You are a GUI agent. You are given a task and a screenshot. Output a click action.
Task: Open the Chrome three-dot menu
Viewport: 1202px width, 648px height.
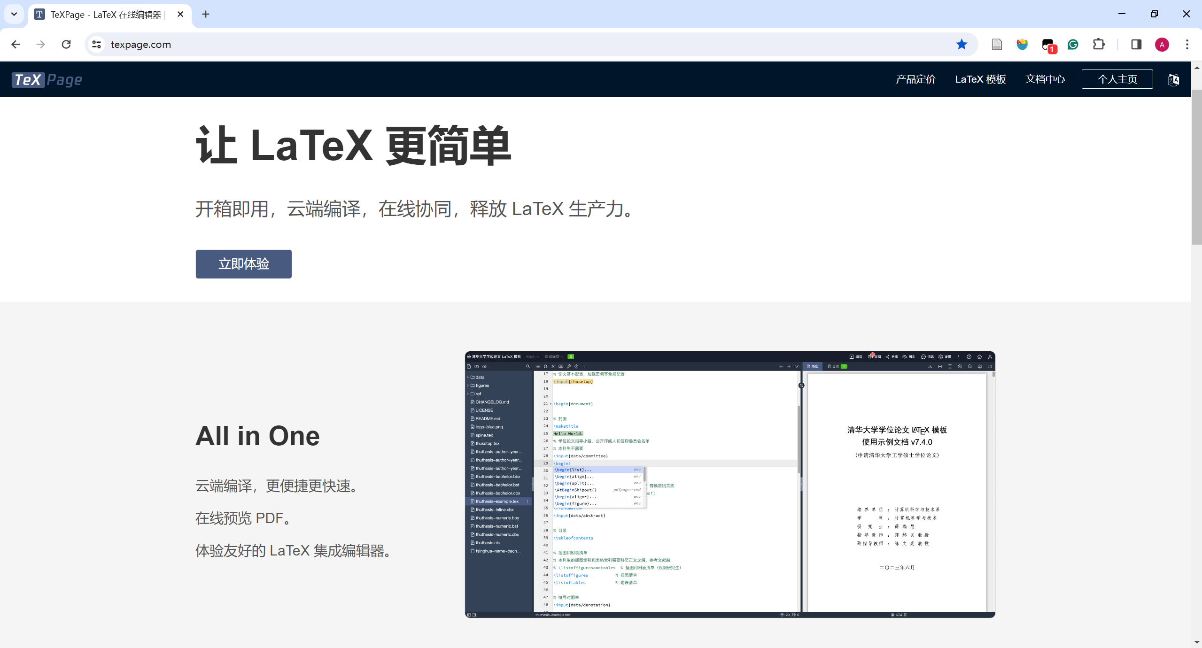coord(1187,45)
